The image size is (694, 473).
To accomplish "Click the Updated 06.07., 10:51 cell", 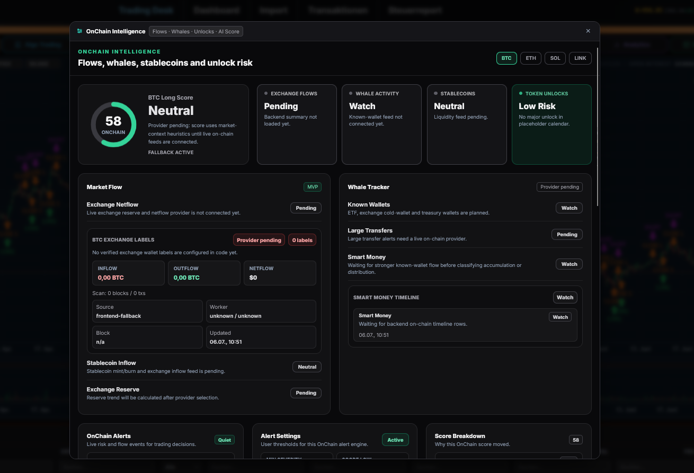I will [261, 337].
